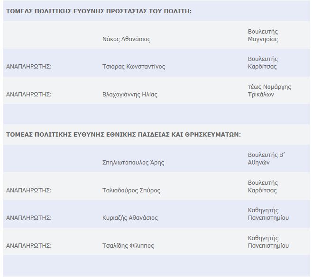Image resolution: width=313 pixels, height=277 pixels.
Task: Click ΑΝΑΠΛΗΡΩΤΗΣ label beside Τσιάρας Κωνσταντίνος
Action: pos(28,67)
